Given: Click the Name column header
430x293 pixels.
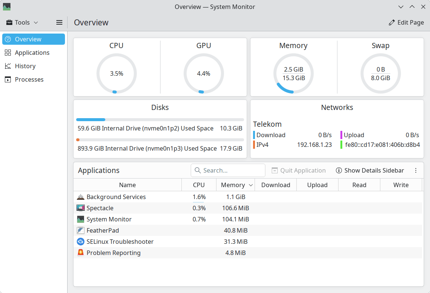Looking at the screenshot, I should coord(127,185).
